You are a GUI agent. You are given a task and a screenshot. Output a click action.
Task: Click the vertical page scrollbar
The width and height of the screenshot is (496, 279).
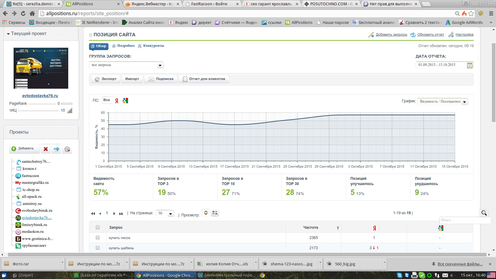click(493, 83)
